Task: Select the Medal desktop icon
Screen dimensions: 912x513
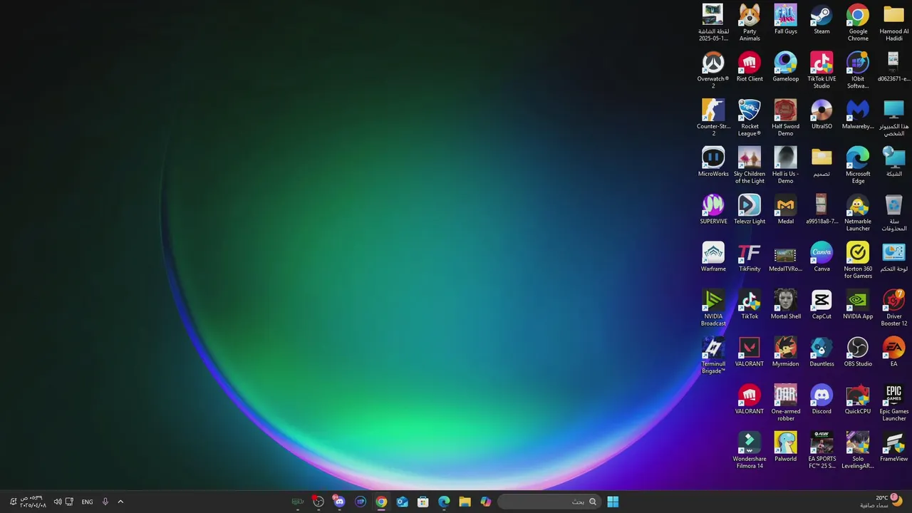Action: coord(785,209)
